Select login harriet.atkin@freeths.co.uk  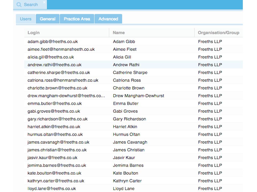point(54,127)
